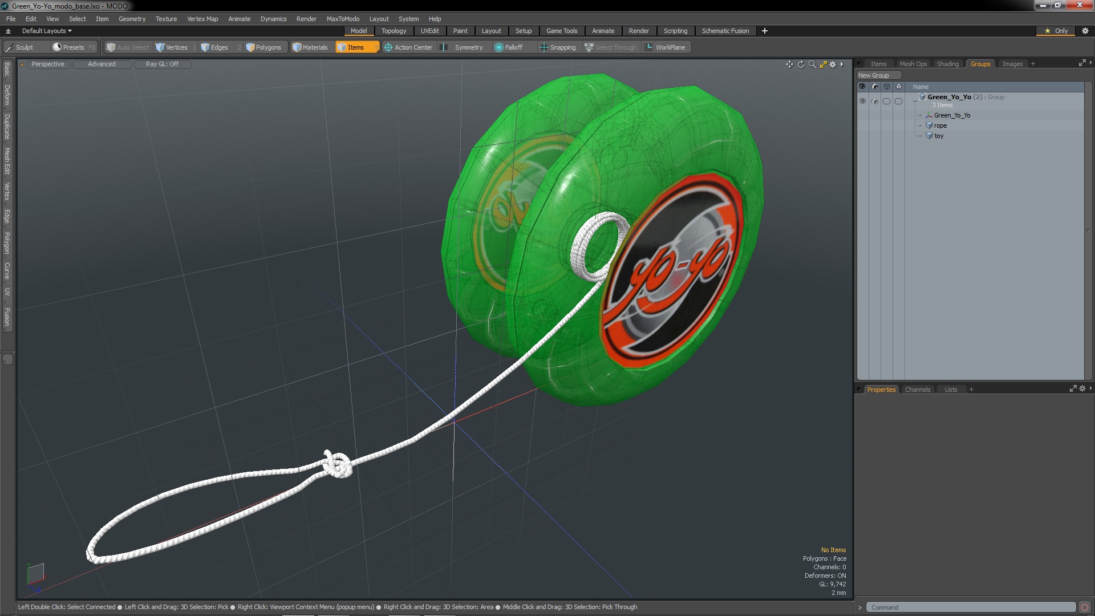Click the Properties panel expand-arrows icon
1095x616 pixels.
pos(1073,389)
